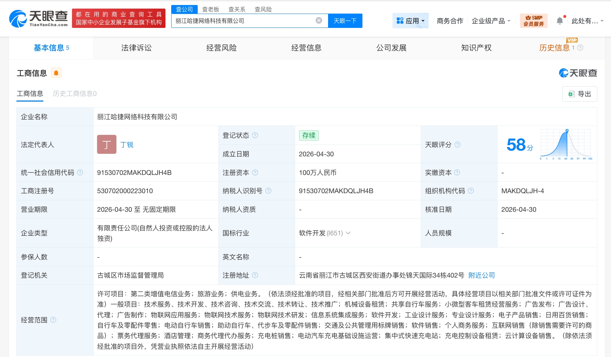The image size is (611, 357).
Task: Click the help icon next to 组织机构代码
Action: tap(471, 191)
